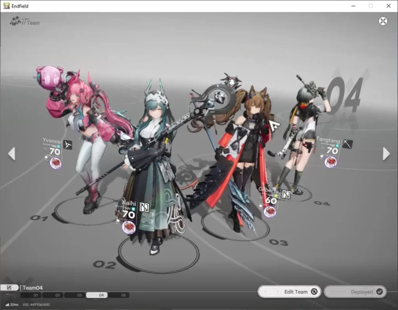398x310 pixels.
Task: Close the Team screen with the X icon
Action: (383, 21)
